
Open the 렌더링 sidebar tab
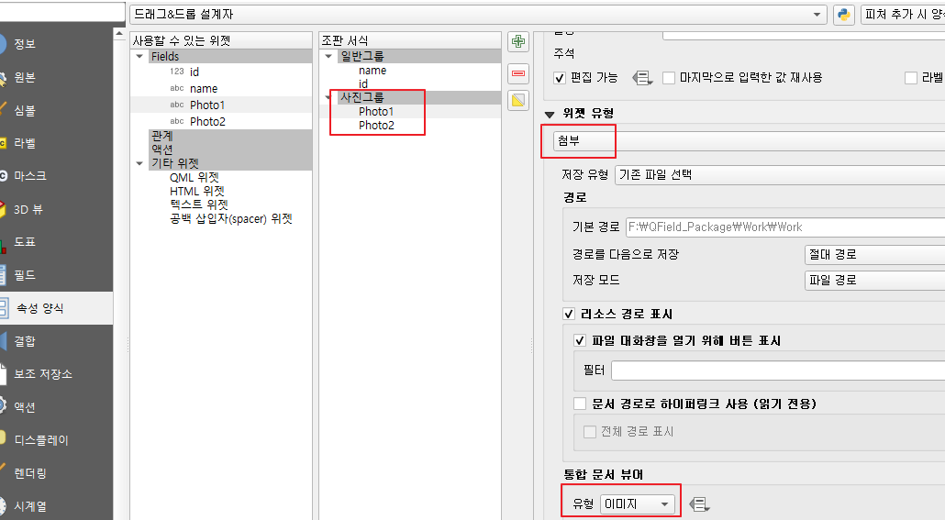click(30, 473)
